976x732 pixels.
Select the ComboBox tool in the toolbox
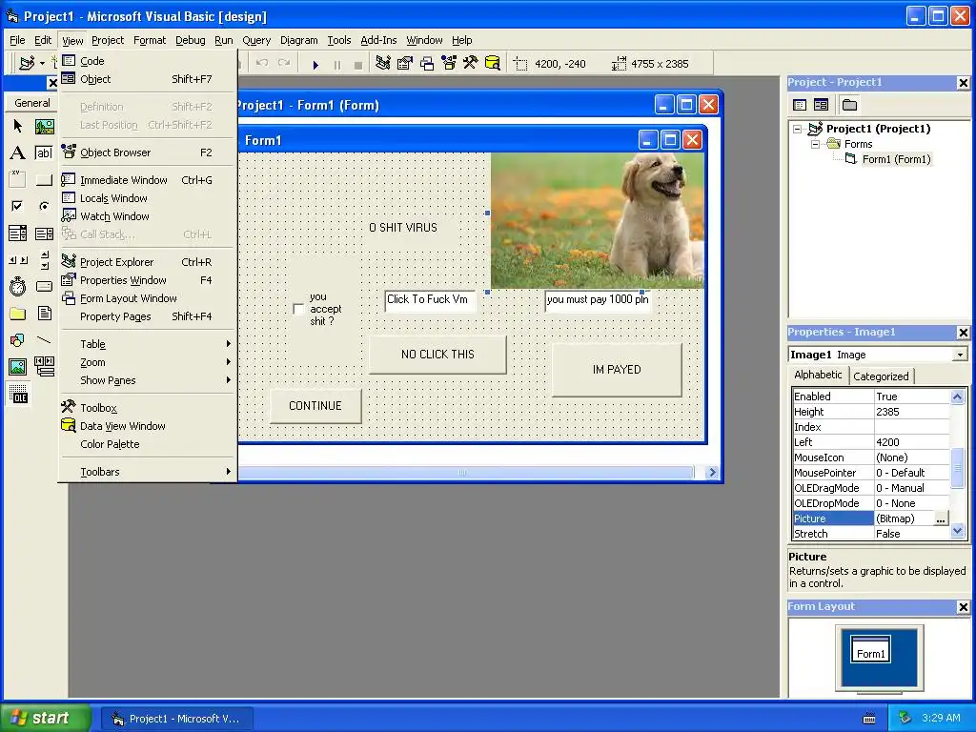click(x=17, y=234)
